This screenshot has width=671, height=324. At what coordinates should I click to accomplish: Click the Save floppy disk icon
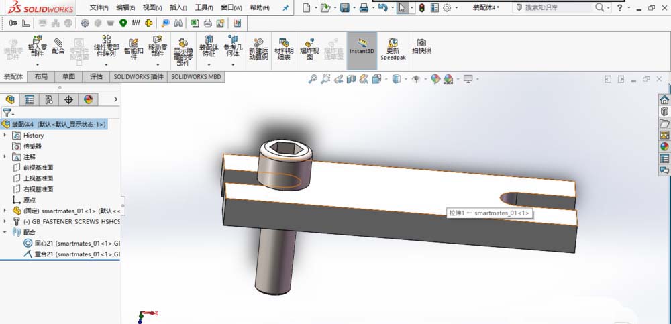point(344,8)
